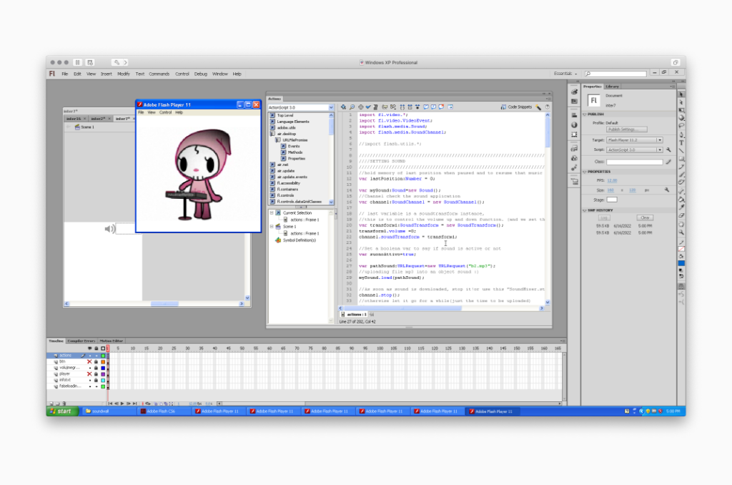This screenshot has height=485, width=732.
Task: Select the Zoom magnifier tool
Action: [681, 232]
